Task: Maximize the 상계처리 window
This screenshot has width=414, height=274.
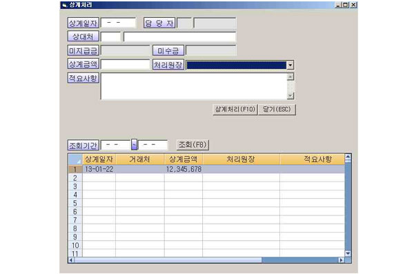Action: 346,5
